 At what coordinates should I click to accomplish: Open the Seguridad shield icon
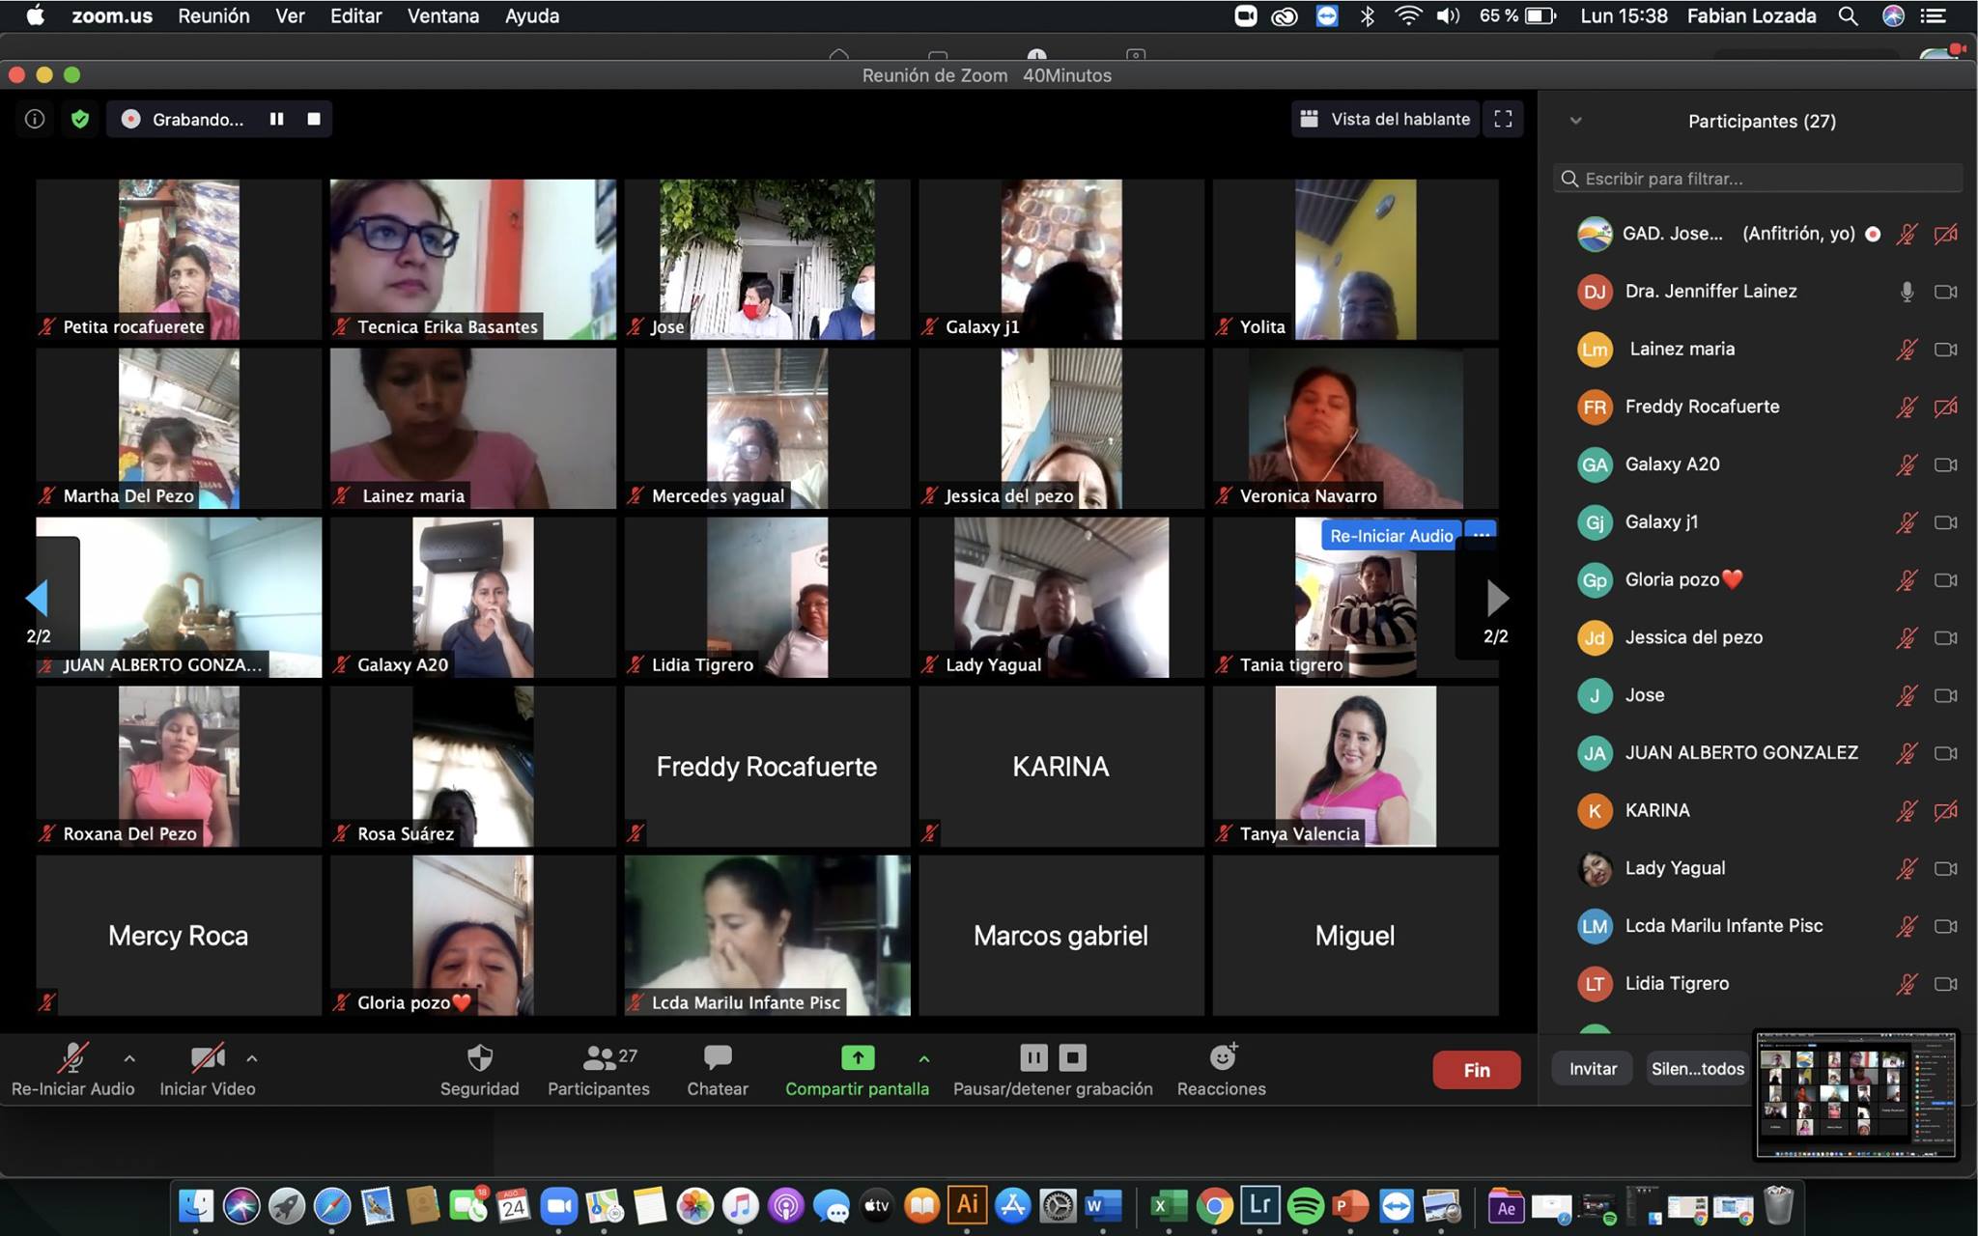479,1058
